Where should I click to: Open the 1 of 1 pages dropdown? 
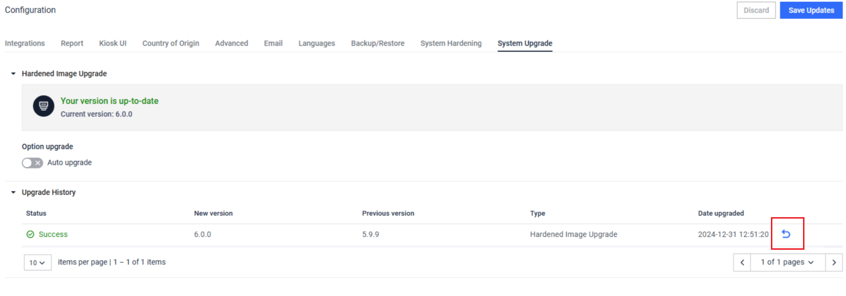pyautogui.click(x=787, y=262)
